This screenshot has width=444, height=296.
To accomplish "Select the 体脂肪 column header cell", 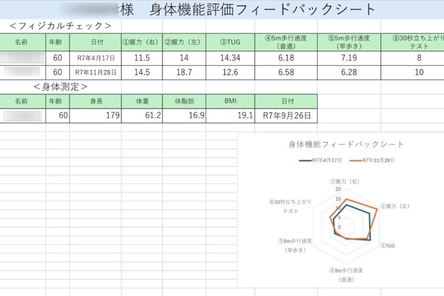I will (184, 101).
